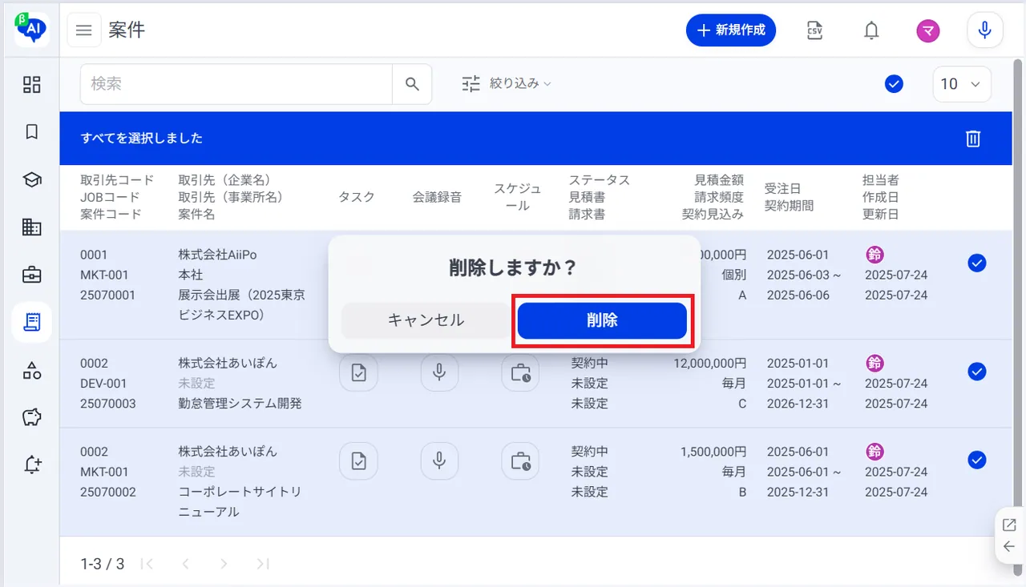Open the notification bell
1026x587 pixels.
click(x=871, y=30)
